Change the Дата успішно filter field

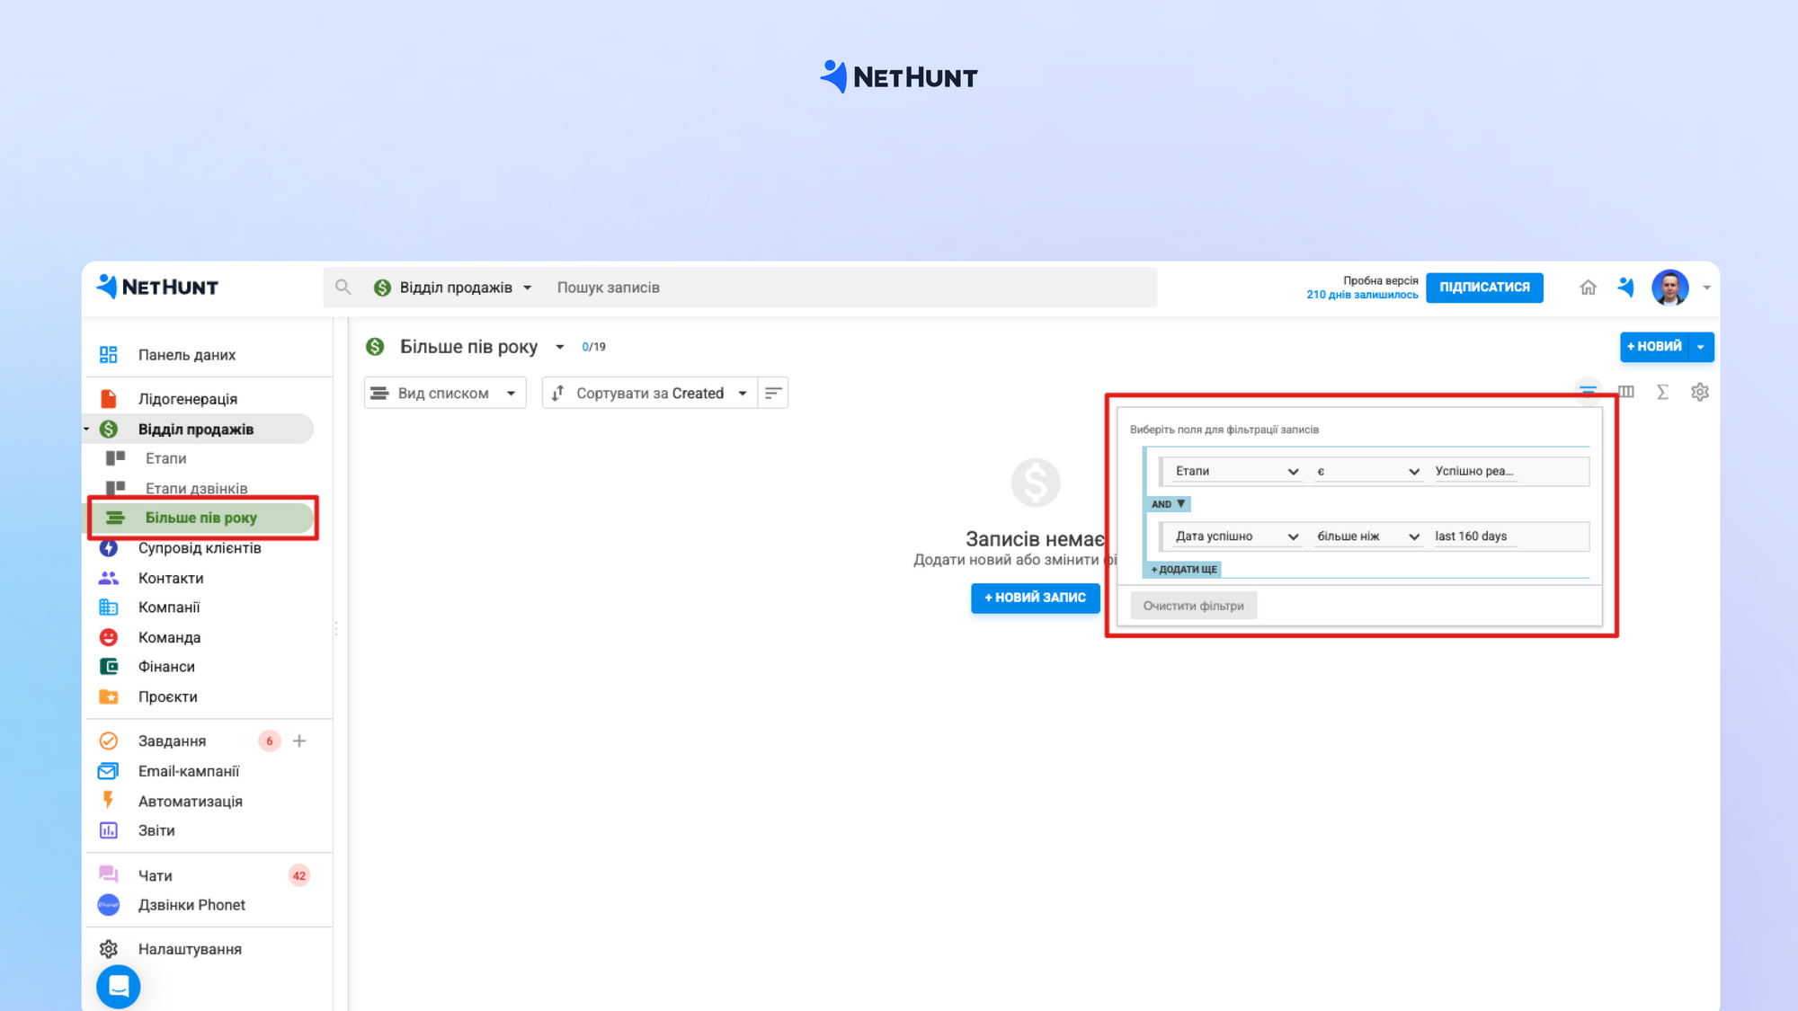[x=1236, y=537]
